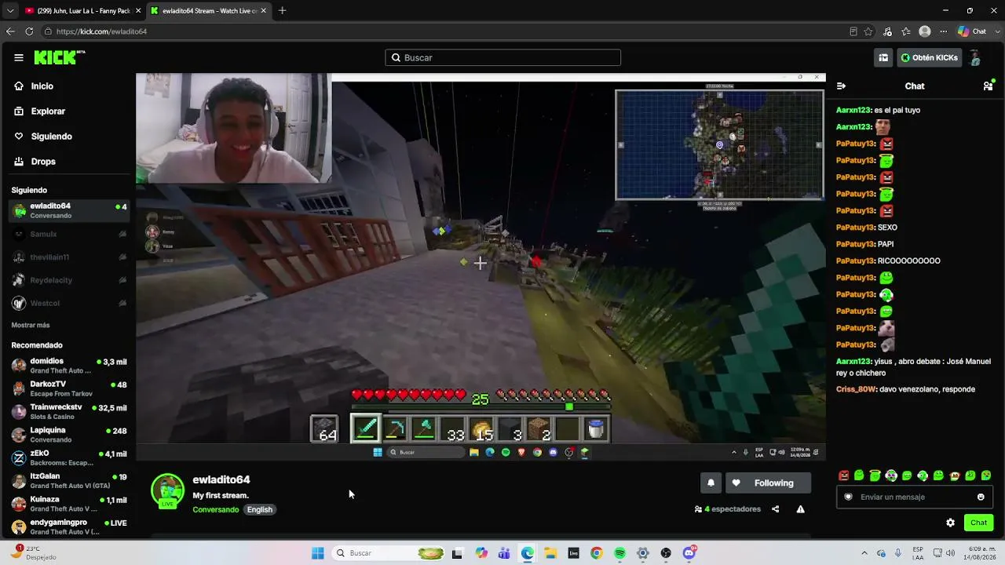
Task: Open Discord from the Windows taskbar
Action: click(x=689, y=553)
